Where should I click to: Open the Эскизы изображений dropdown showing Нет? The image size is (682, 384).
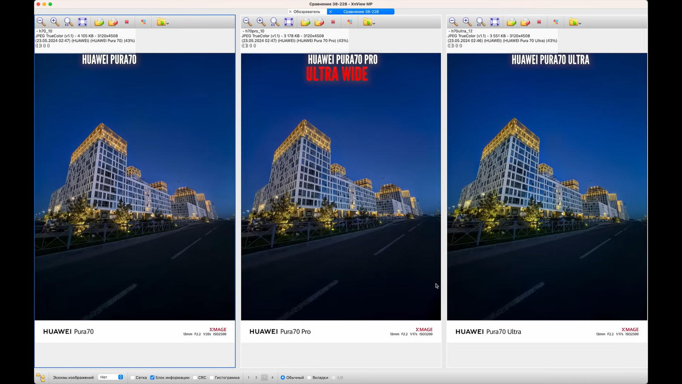[x=111, y=377]
